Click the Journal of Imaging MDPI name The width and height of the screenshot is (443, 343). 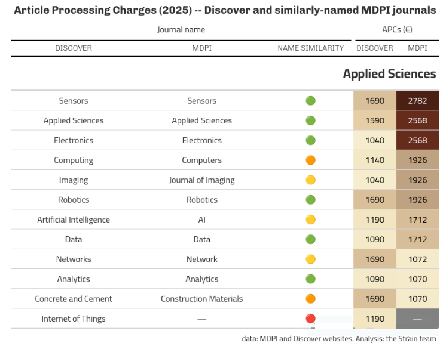pos(201,180)
